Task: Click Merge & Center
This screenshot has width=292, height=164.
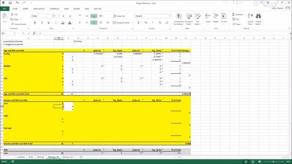Action: [x=121, y=23]
